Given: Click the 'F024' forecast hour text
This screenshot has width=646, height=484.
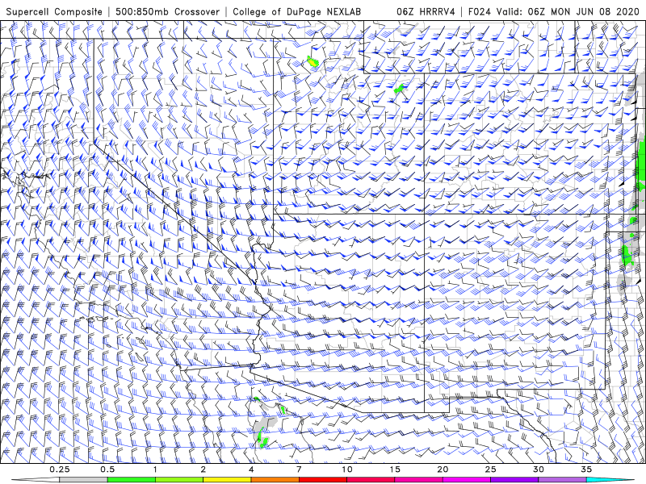Looking at the screenshot, I should pos(480,12).
